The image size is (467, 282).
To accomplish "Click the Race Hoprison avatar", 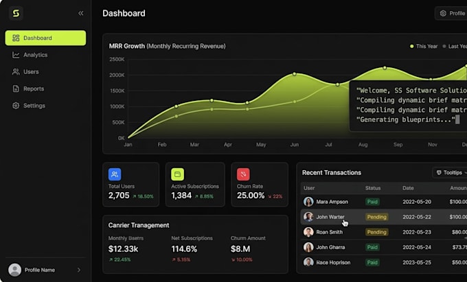I will coord(308,262).
